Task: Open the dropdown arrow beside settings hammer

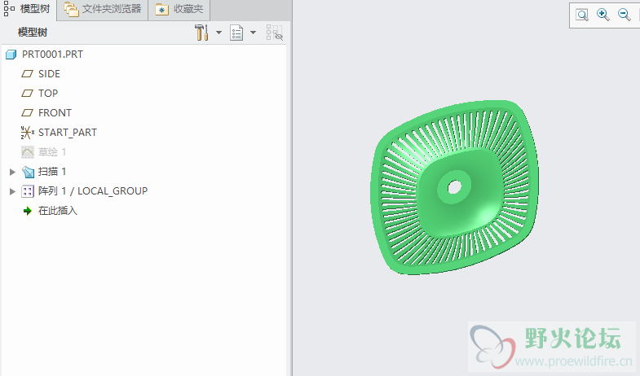Action: [218, 33]
